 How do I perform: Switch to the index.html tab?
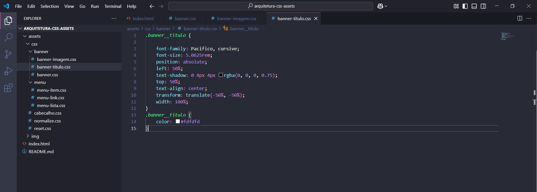(x=143, y=18)
